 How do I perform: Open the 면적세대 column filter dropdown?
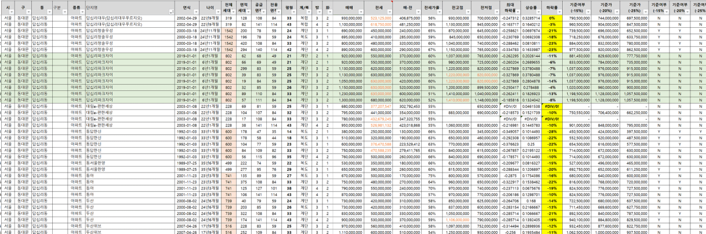249,12
